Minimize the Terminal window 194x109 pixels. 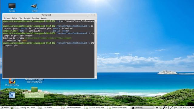pos(88,15)
